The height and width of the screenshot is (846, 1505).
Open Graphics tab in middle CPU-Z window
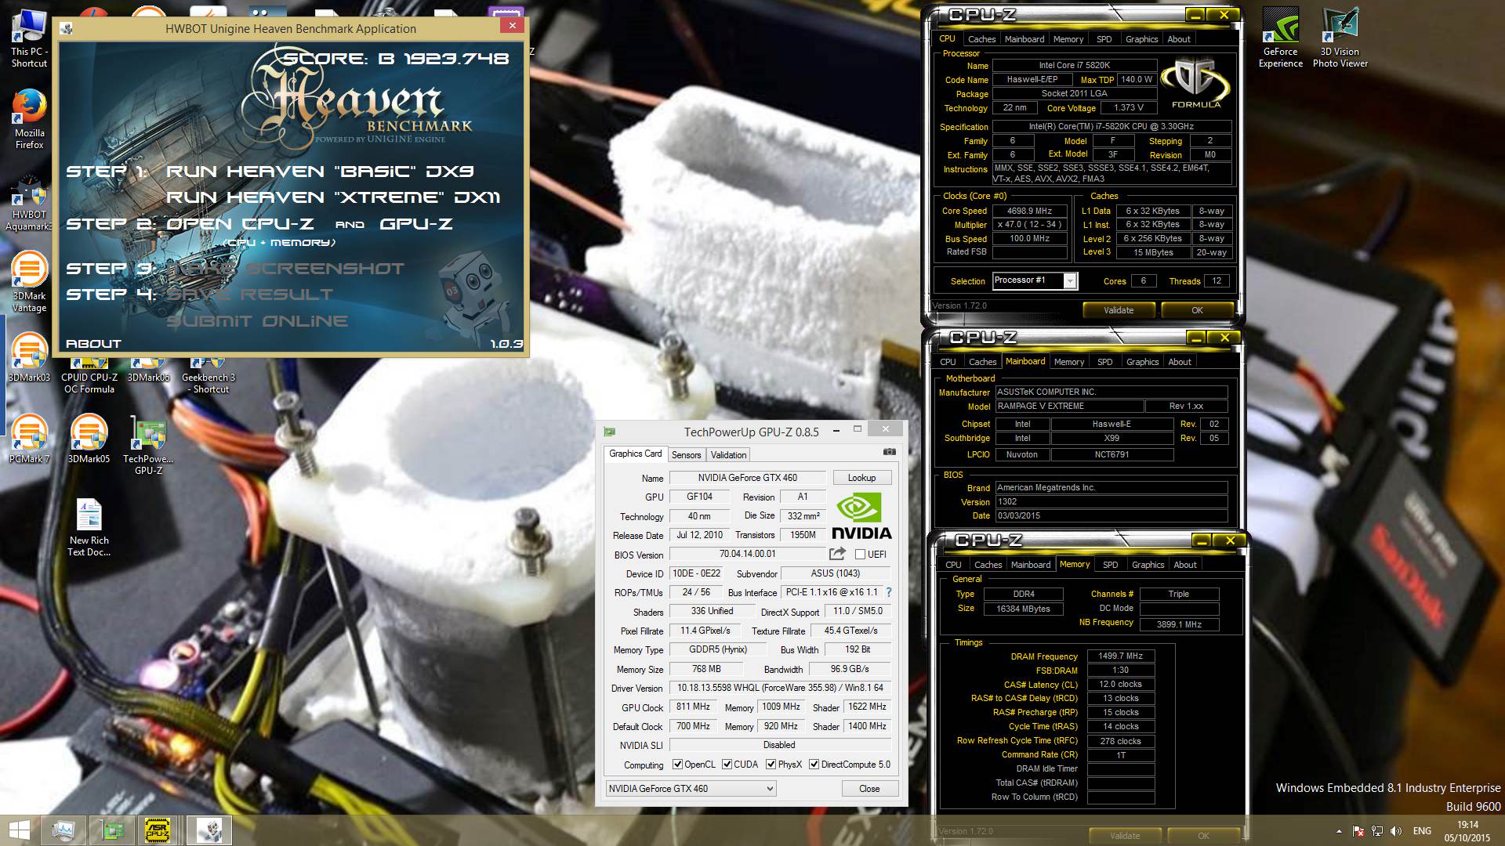(x=1142, y=362)
